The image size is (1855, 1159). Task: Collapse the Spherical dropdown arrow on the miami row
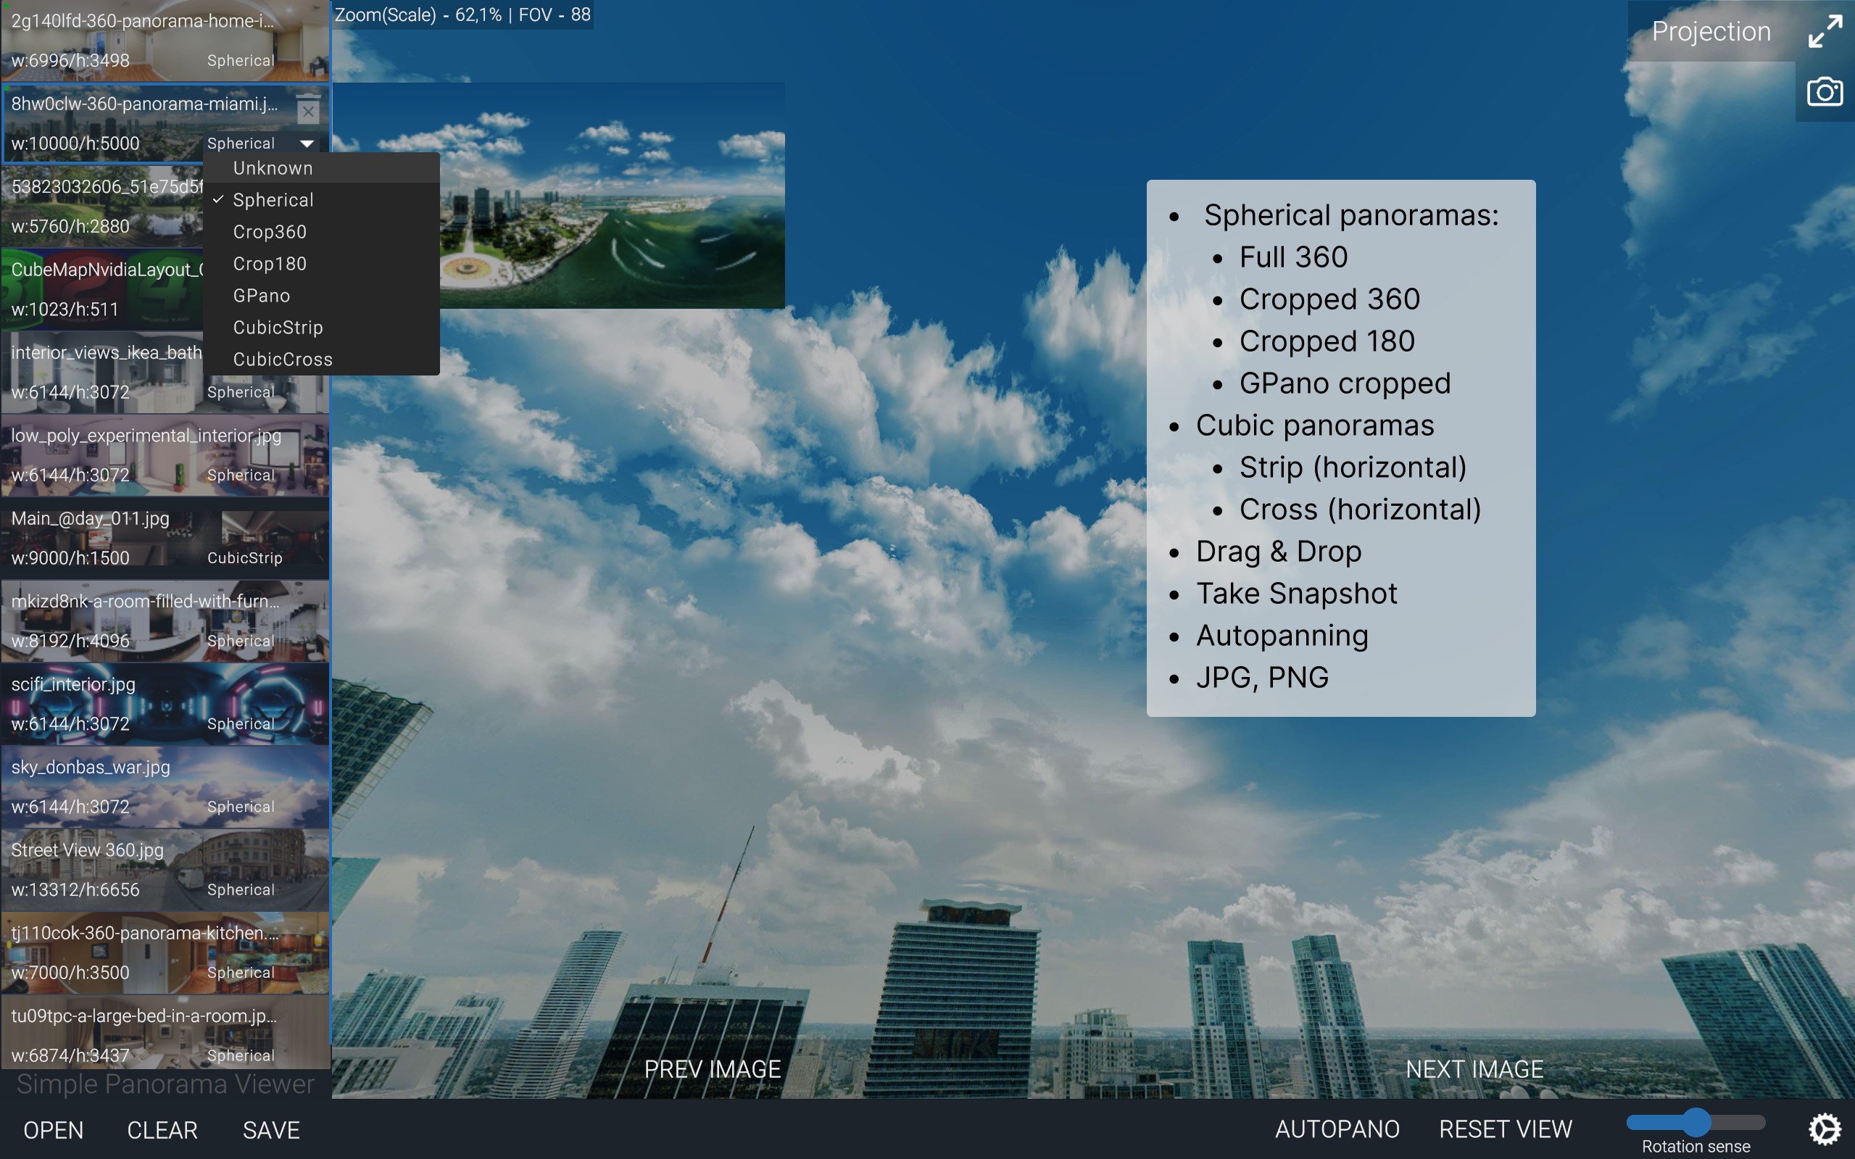pyautogui.click(x=307, y=144)
